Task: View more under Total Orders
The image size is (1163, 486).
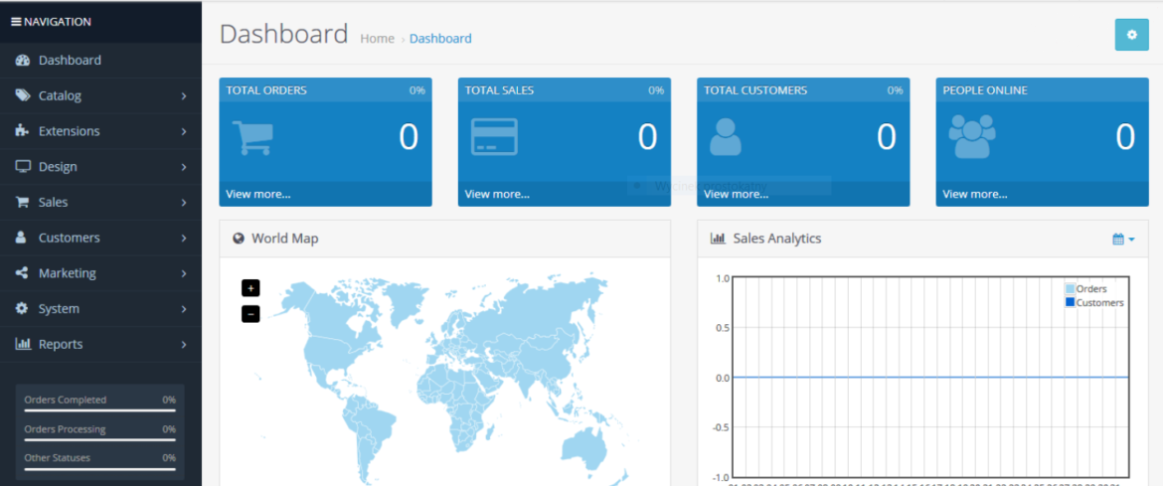Action: (x=258, y=194)
